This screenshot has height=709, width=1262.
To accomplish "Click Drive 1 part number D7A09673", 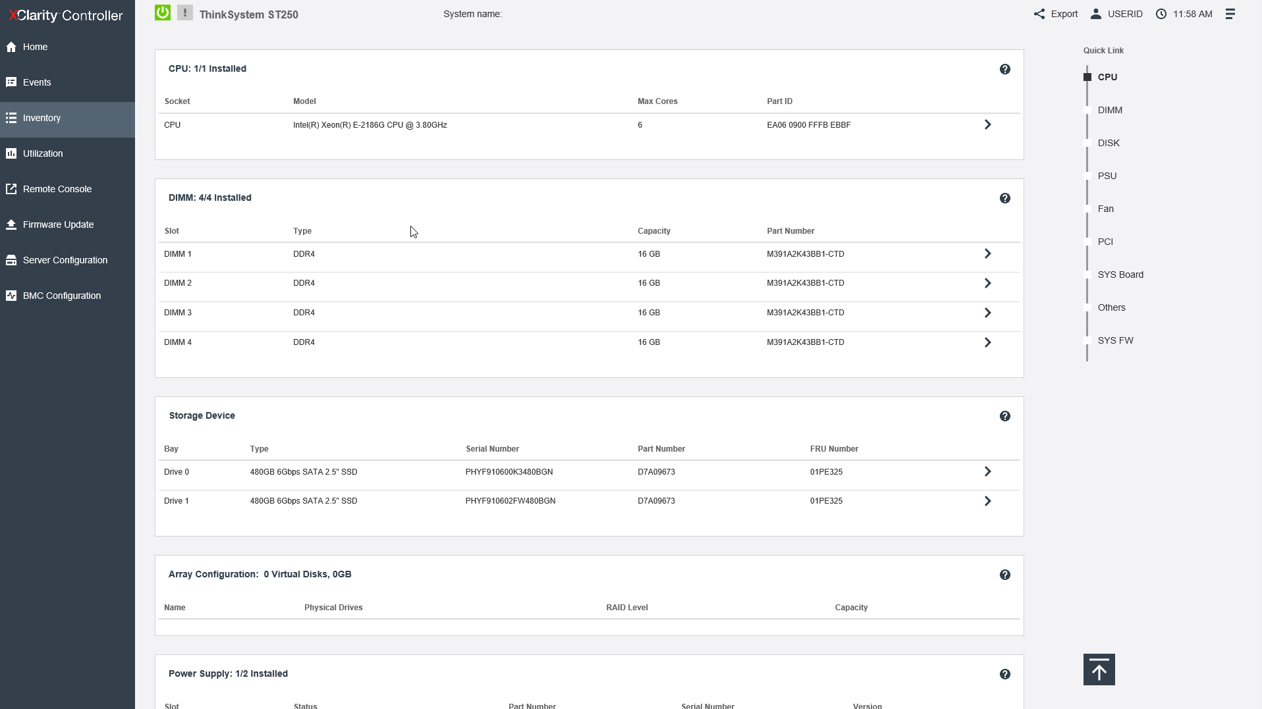I will click(x=656, y=501).
